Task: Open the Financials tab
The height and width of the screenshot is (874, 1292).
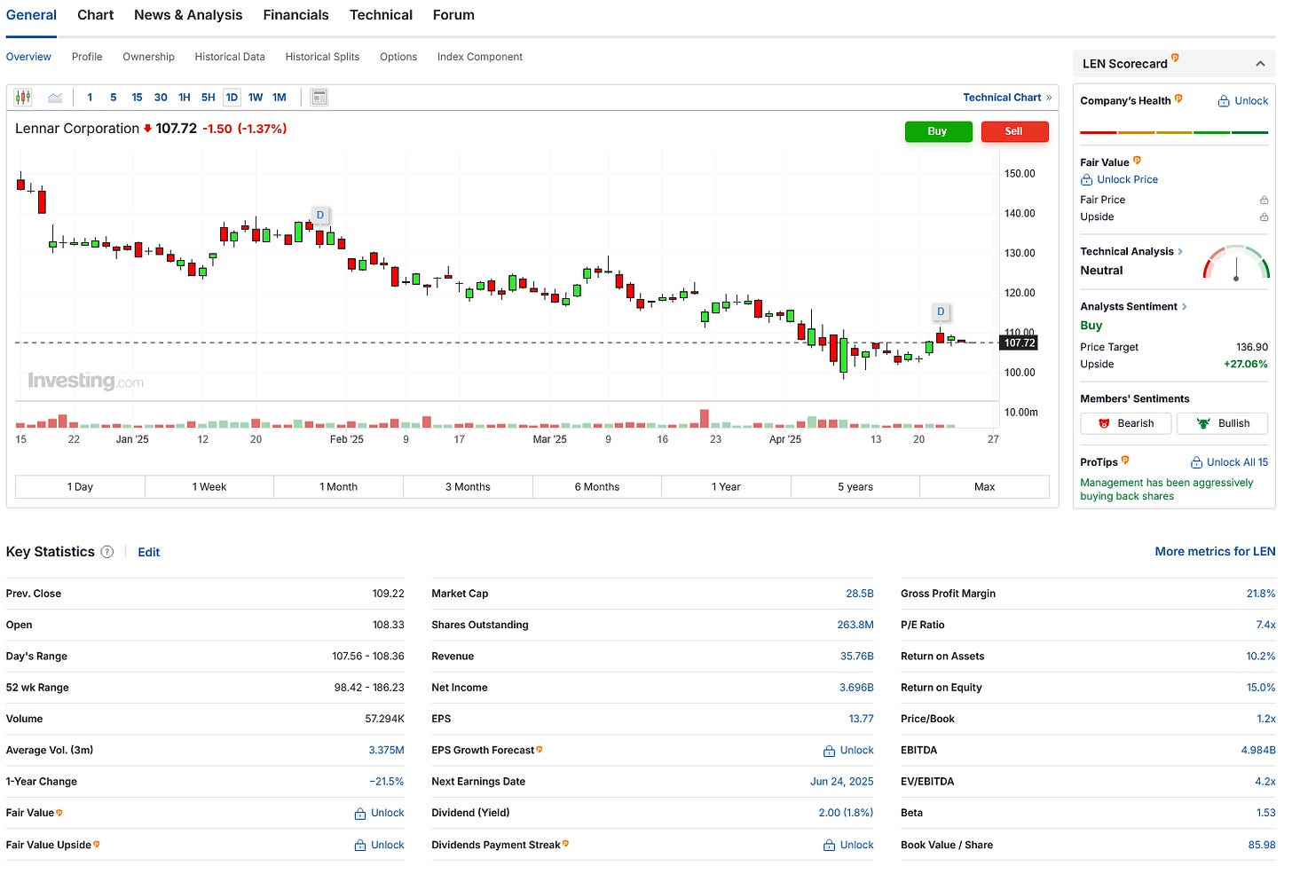Action: (295, 15)
